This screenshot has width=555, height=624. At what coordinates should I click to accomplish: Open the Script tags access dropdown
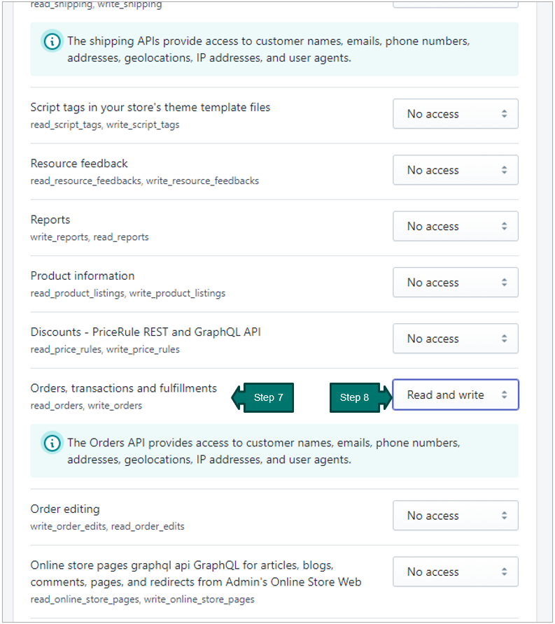[456, 114]
